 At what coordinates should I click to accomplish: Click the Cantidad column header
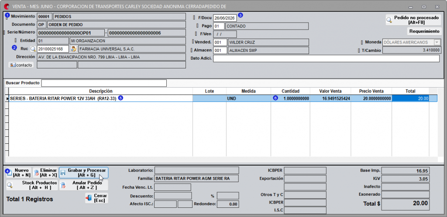point(290,92)
